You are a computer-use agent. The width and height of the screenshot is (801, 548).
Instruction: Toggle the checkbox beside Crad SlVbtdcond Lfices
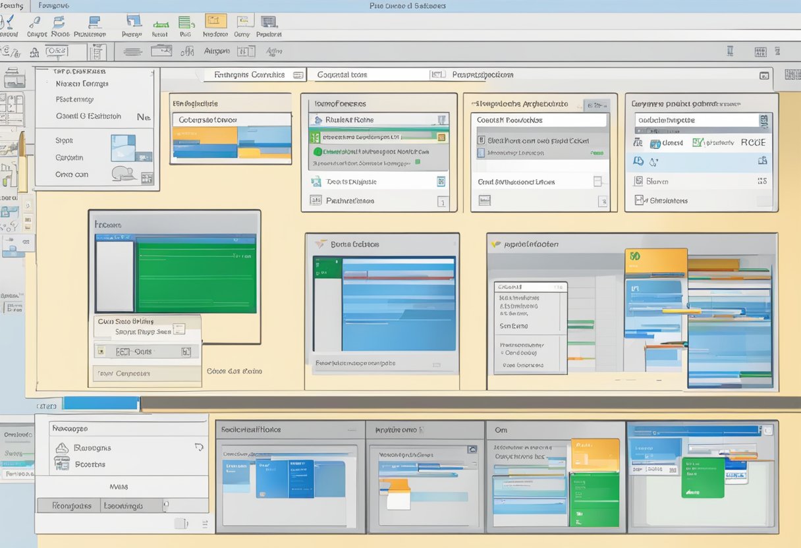click(597, 182)
